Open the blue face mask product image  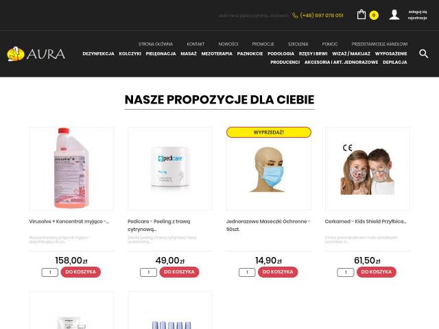(268, 169)
